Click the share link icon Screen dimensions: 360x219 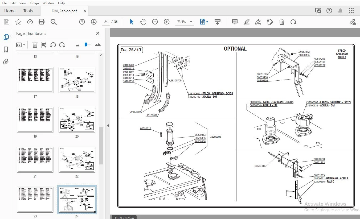[353, 22]
